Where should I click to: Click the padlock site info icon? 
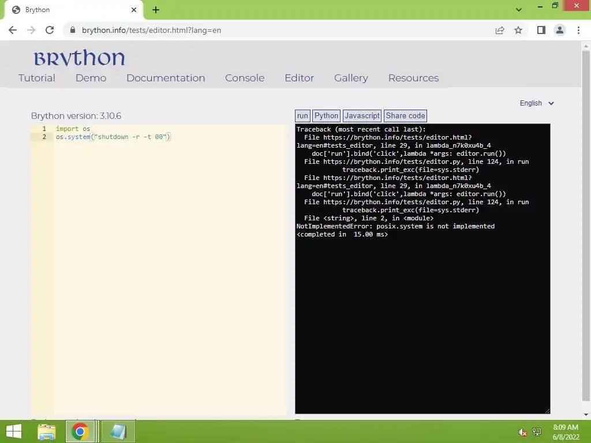[72, 30]
